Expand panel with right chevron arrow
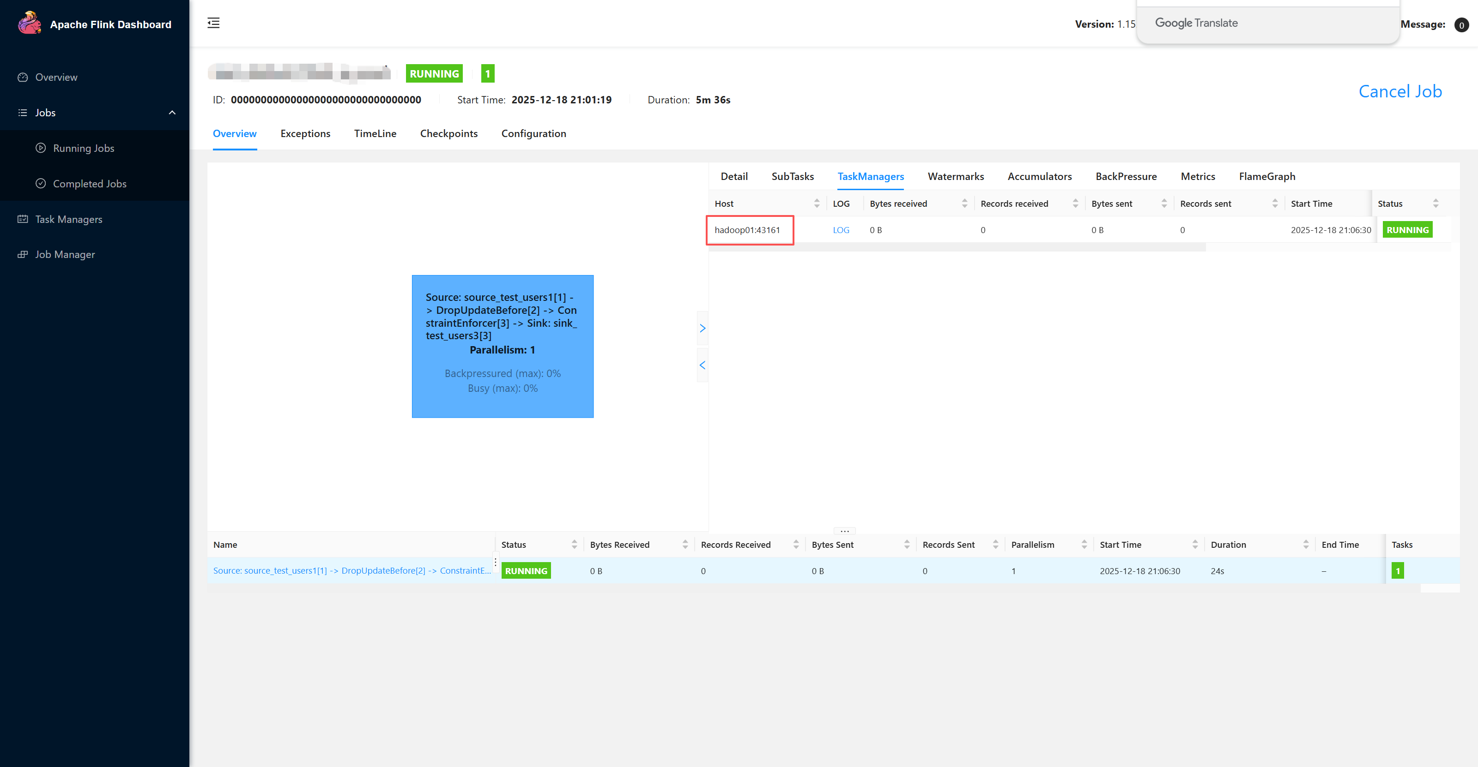This screenshot has width=1478, height=767. 702,329
